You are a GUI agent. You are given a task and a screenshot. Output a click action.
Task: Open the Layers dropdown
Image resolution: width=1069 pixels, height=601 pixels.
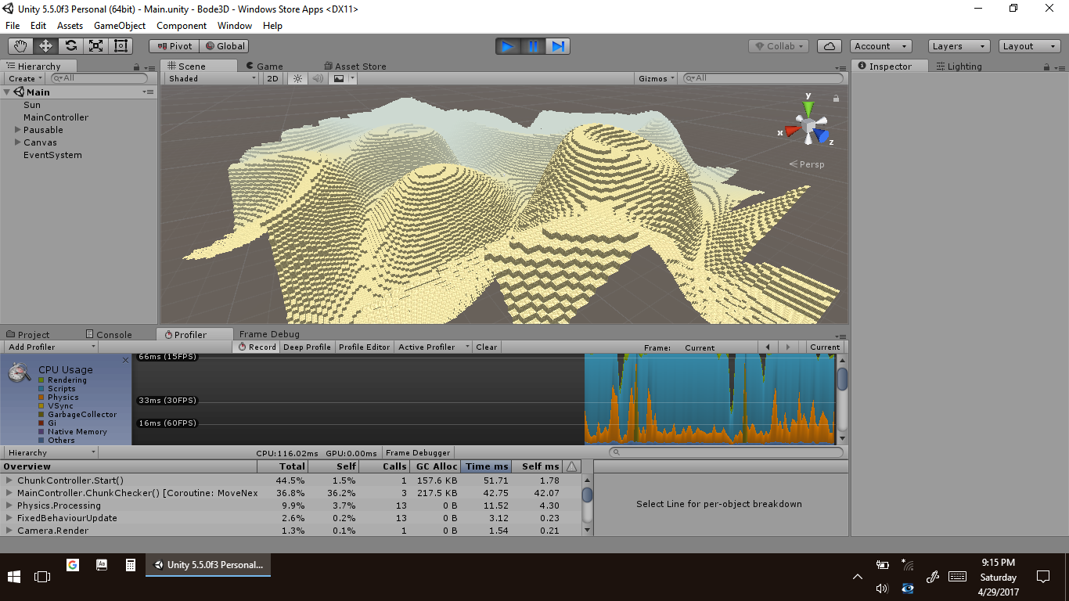pos(959,46)
